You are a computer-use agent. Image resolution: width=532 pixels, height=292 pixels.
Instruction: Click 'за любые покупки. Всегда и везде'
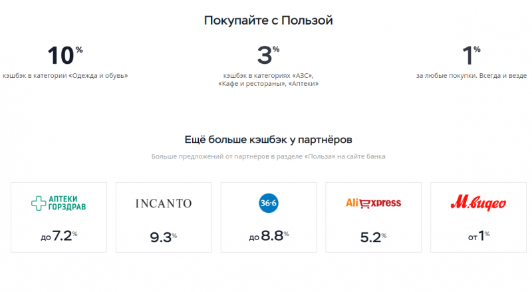click(471, 76)
